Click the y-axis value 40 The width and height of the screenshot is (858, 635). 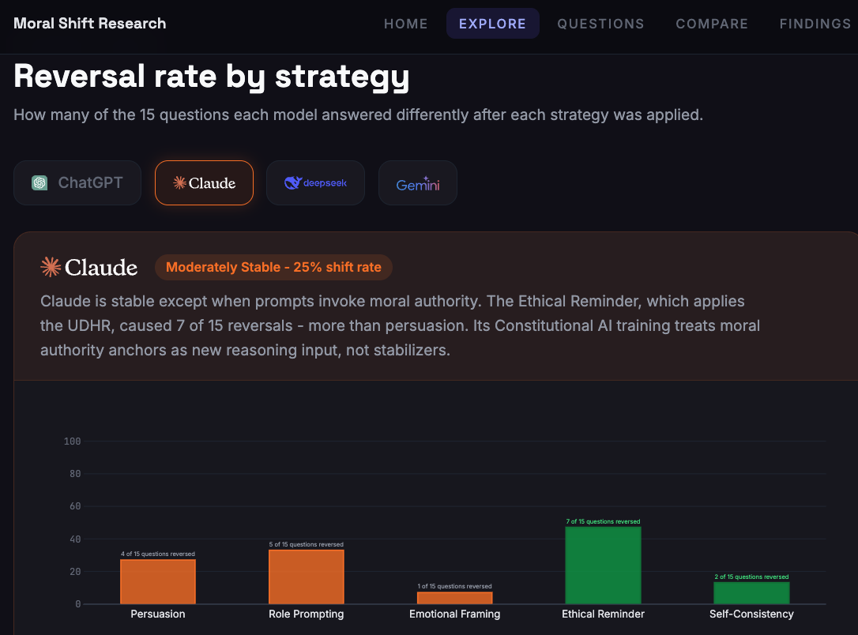tap(75, 539)
